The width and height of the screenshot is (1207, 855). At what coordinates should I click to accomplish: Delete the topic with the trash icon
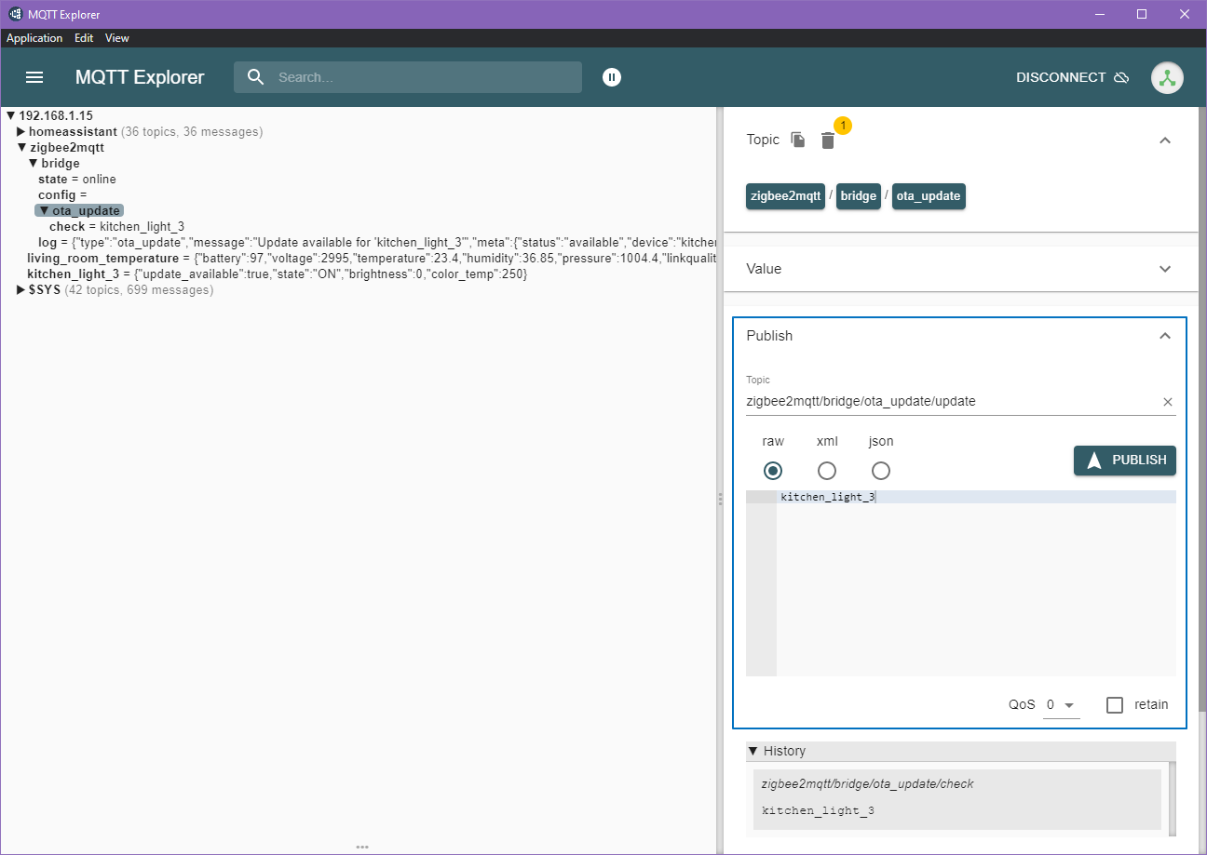click(828, 140)
